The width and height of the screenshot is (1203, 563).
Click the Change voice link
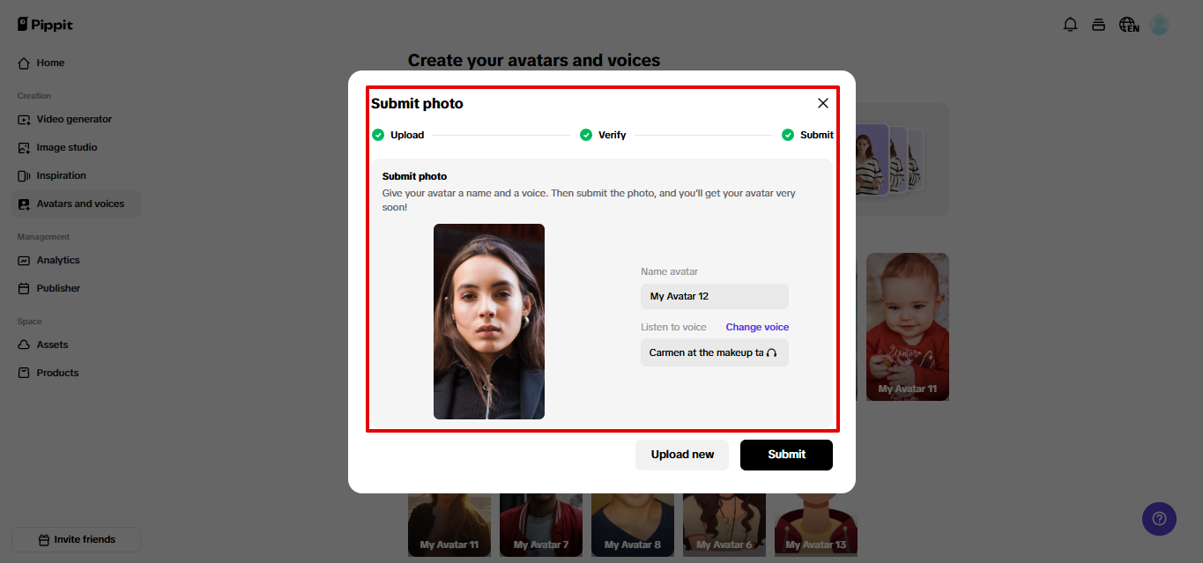coord(757,327)
